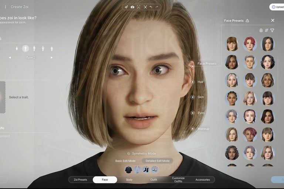This screenshot has width=284, height=189.
Task: Close the Face Presets panel
Action: click(273, 20)
